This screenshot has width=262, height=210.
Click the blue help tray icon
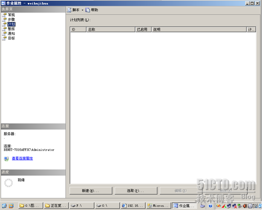point(210,206)
